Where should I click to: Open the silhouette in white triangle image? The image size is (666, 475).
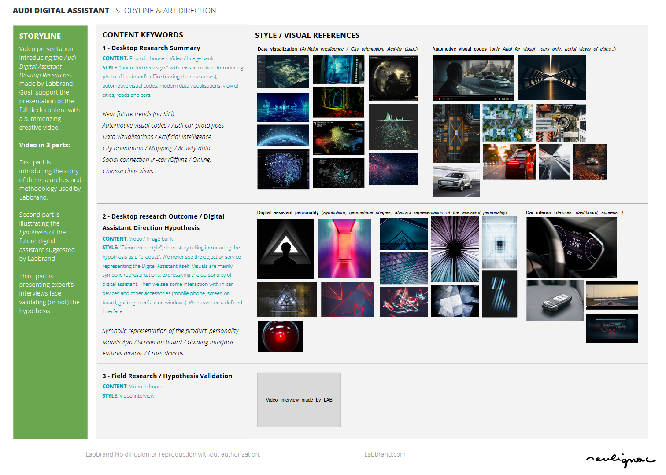pyautogui.click(x=285, y=249)
